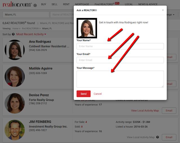Click the Name of REALTOR search field
Viewport: 180px width, 143px height.
tap(62, 15)
